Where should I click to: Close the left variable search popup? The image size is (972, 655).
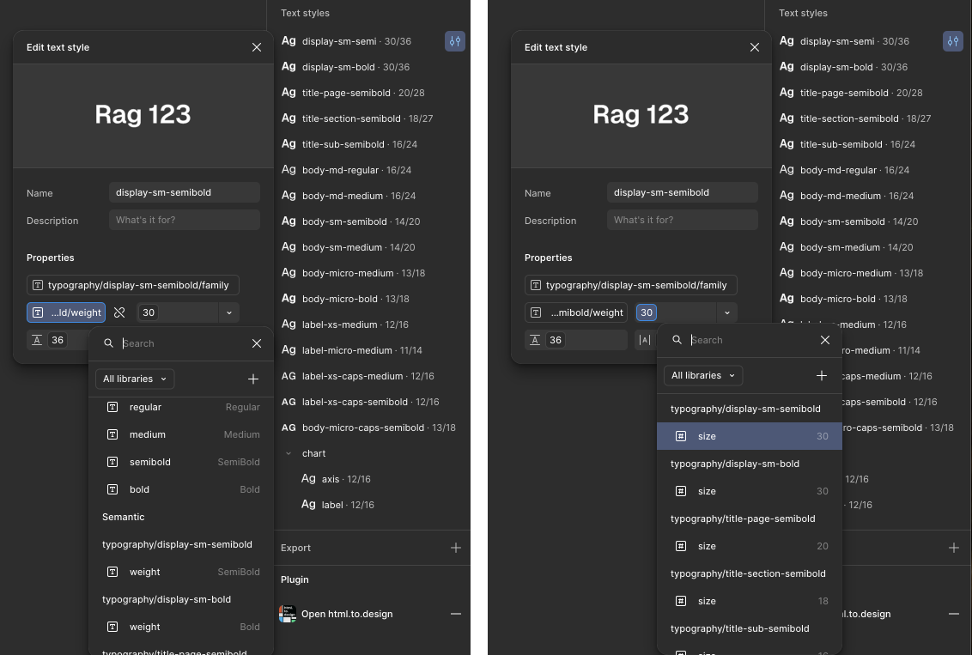pyautogui.click(x=257, y=343)
